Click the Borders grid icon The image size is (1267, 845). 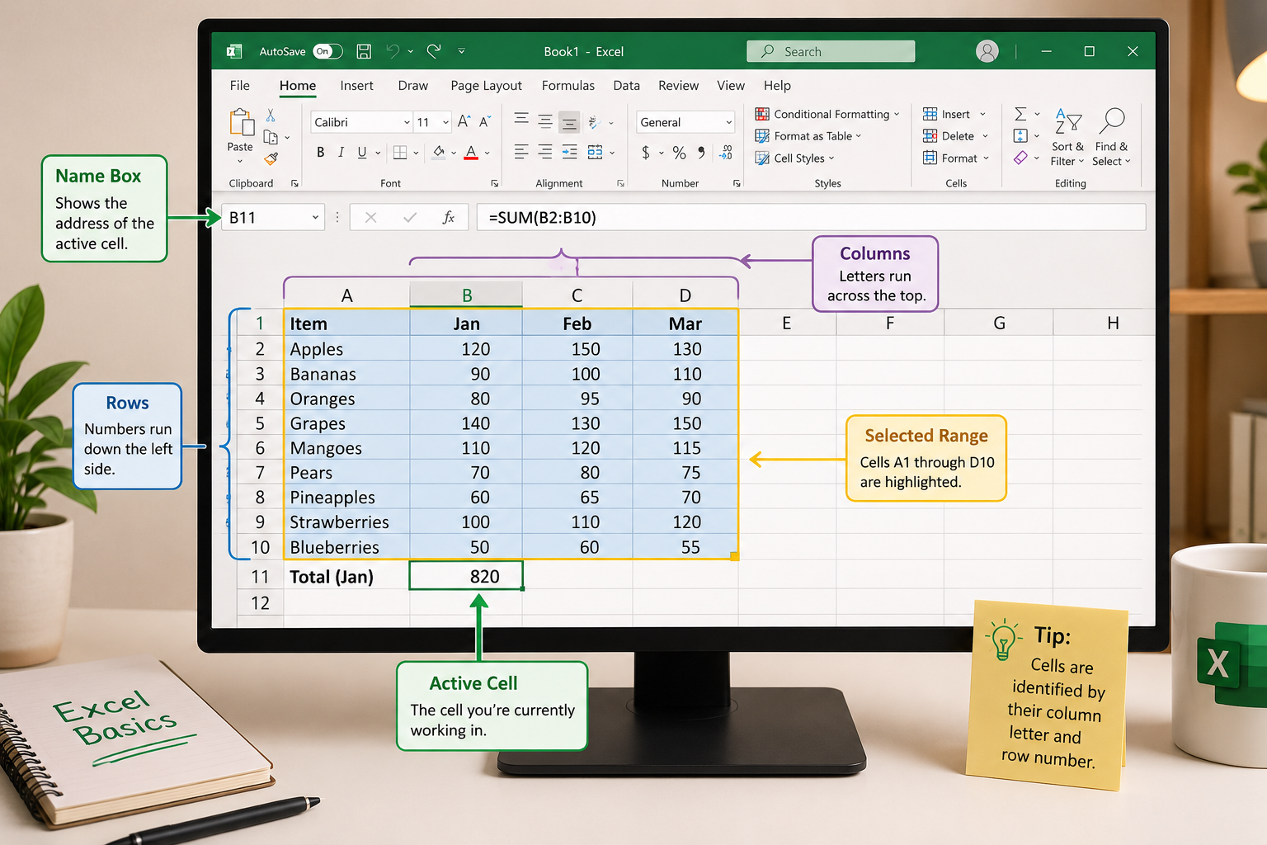pos(400,152)
